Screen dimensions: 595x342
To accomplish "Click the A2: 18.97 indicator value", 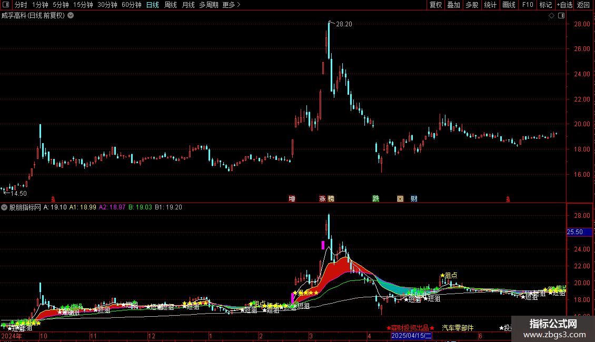I will pos(112,207).
